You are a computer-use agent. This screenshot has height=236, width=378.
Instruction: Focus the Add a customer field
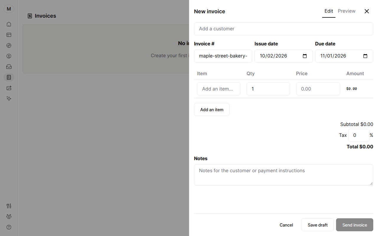click(283, 29)
